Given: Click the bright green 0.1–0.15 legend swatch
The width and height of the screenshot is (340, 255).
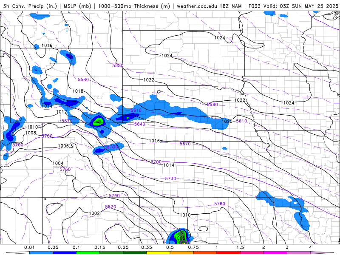Looking at the screenshot, I should click(88, 253).
